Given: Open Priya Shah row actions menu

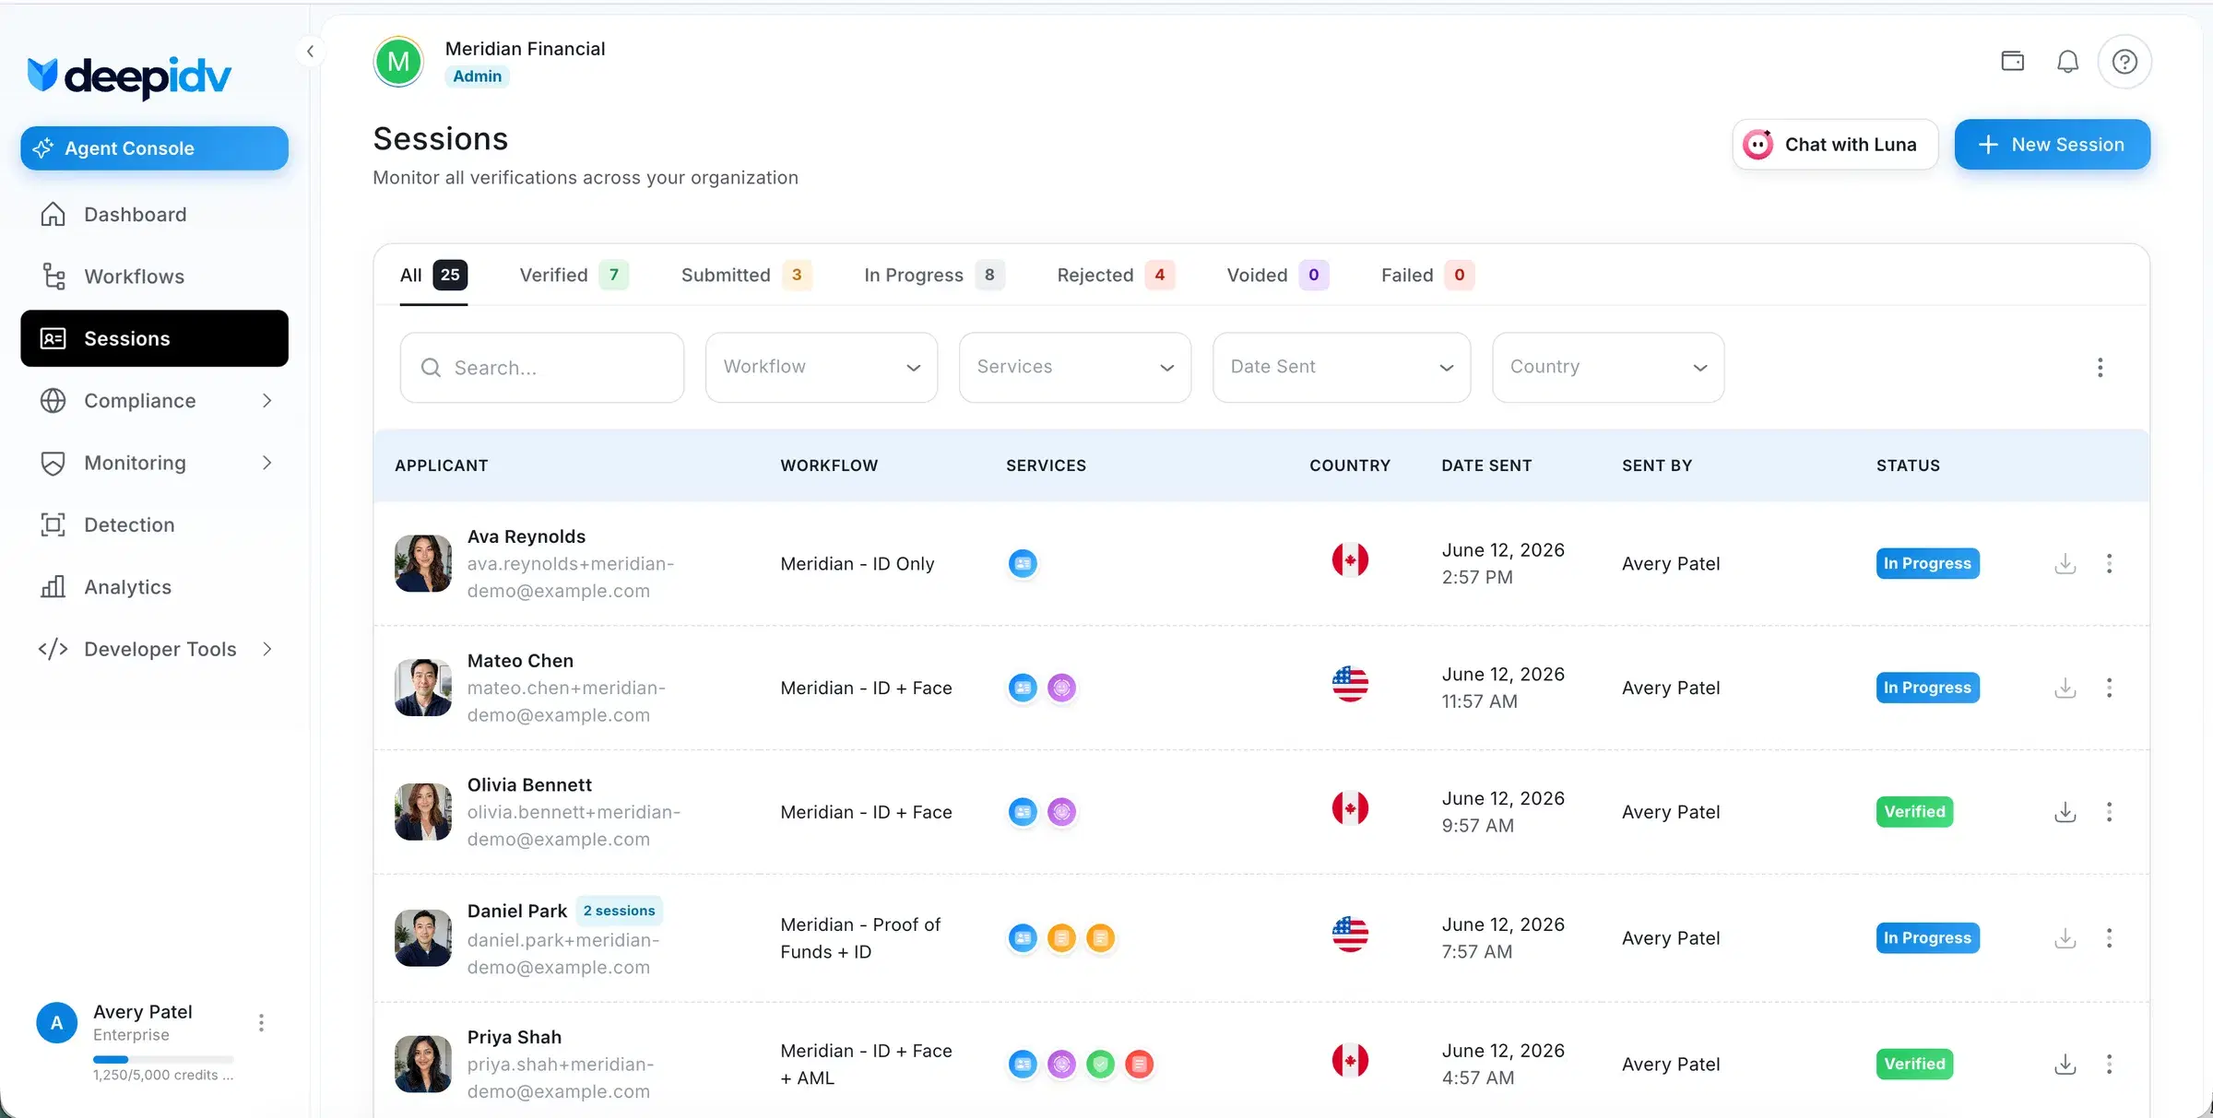Looking at the screenshot, I should click(2109, 1065).
